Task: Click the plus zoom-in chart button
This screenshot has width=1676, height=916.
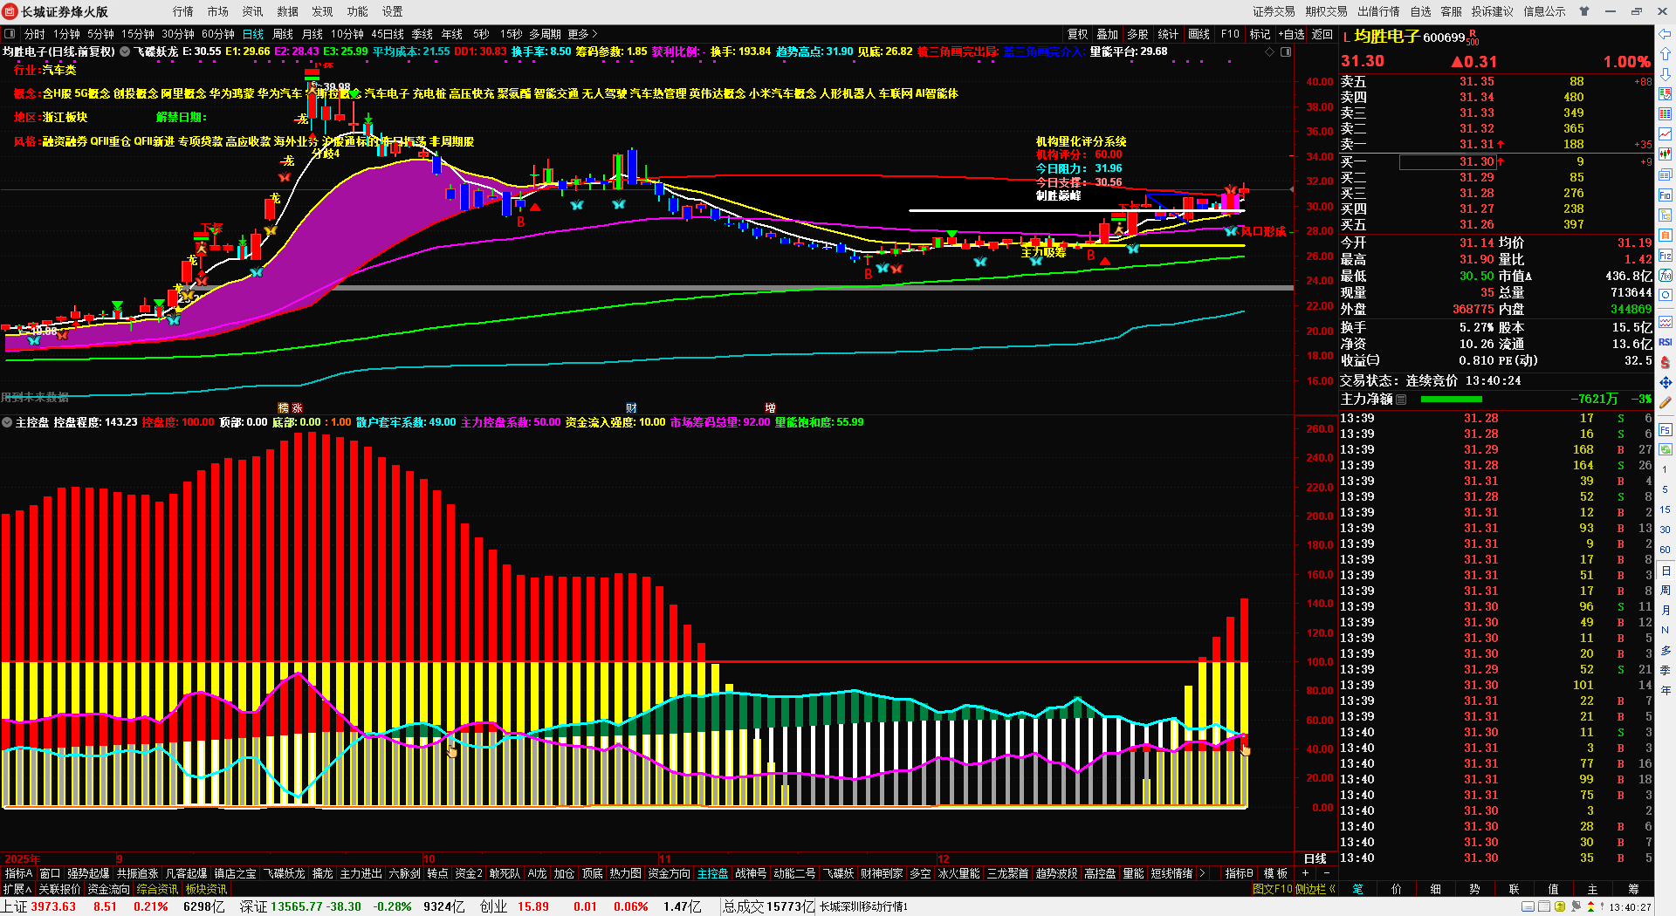Action: pyautogui.click(x=1306, y=873)
